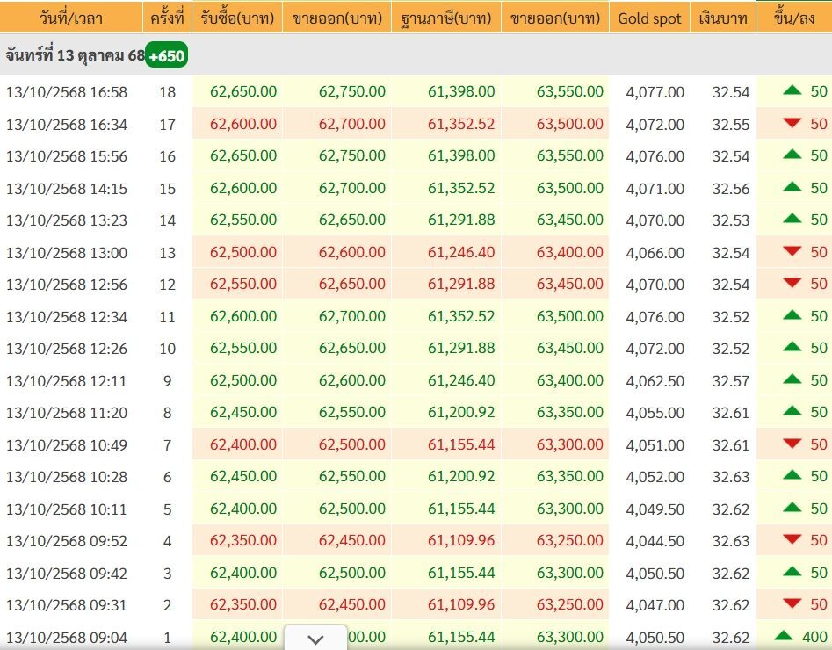Click sell price 62,550.00 in row 6

(x=352, y=476)
